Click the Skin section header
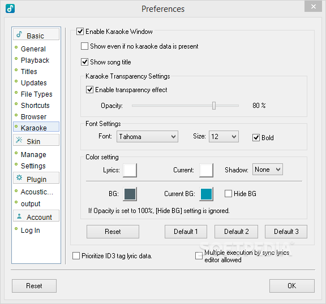326x304 pixels. [36, 140]
